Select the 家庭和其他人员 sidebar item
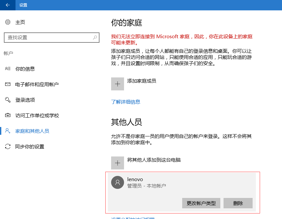 click(32, 131)
